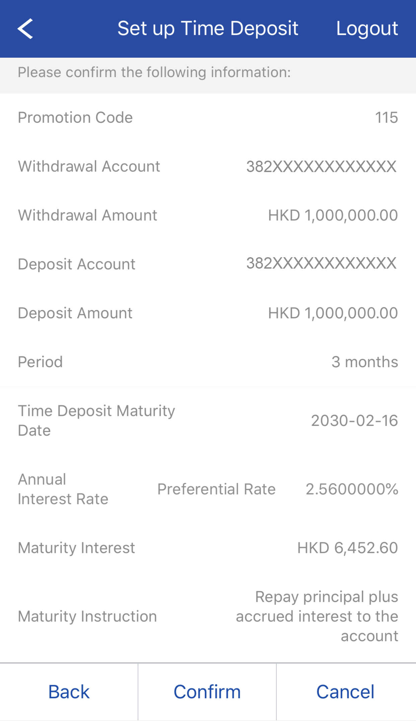Tap the maturity date 2030-02-16
Viewport: 416px width, 721px height.
354,421
